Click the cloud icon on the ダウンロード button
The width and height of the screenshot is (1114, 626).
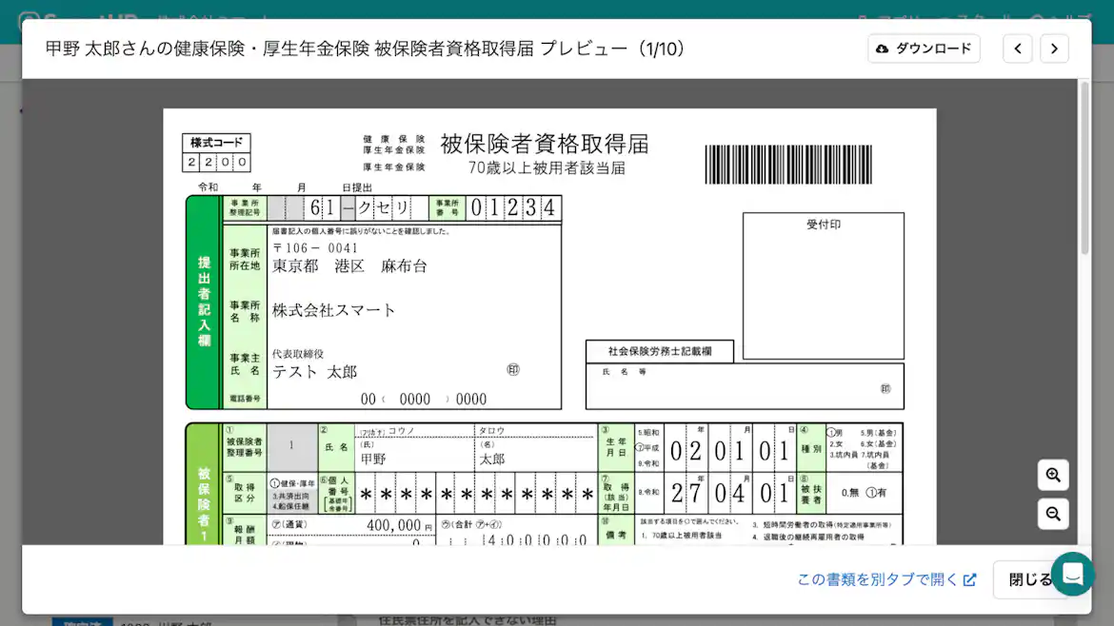point(881,48)
